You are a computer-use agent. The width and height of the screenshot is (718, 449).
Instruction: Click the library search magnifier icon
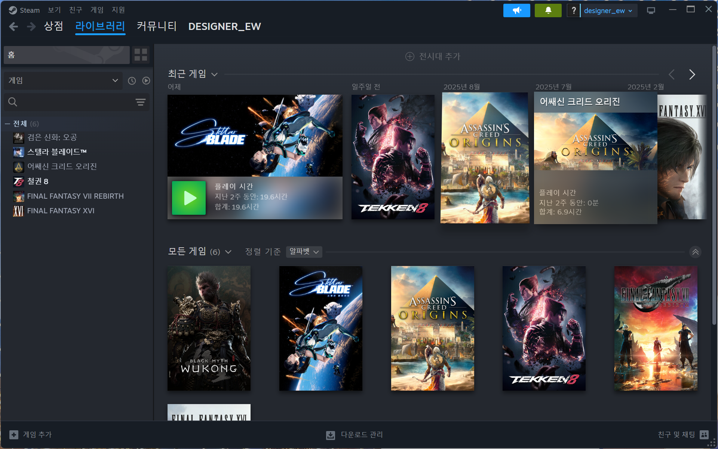(13, 102)
